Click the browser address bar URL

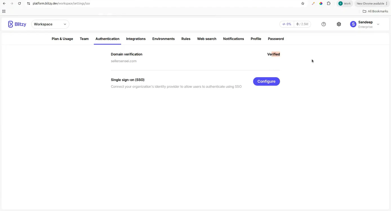tap(61, 3)
